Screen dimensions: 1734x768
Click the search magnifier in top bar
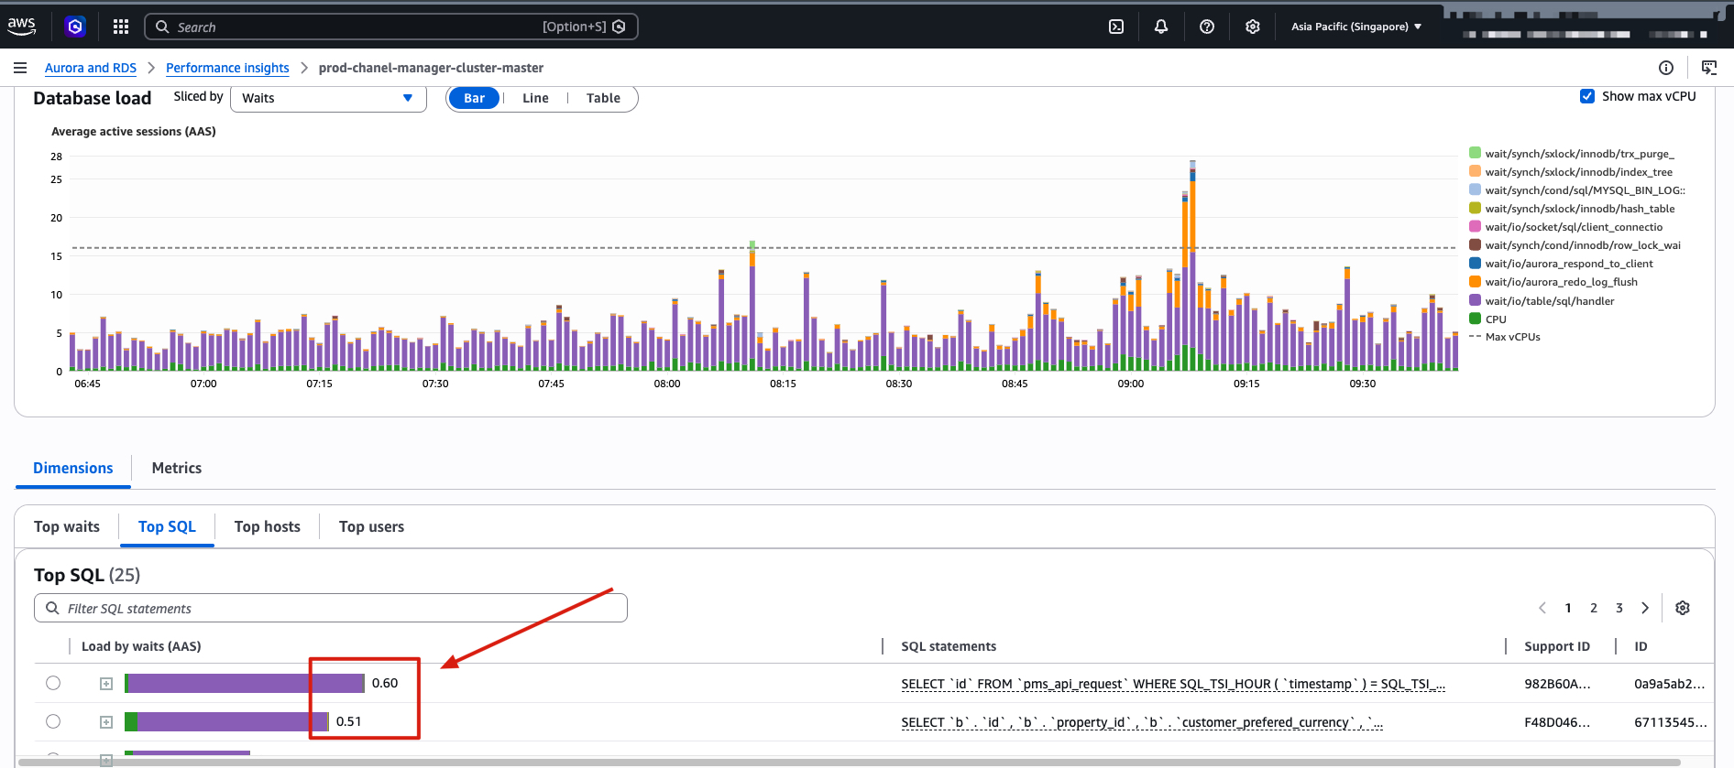[x=162, y=27]
